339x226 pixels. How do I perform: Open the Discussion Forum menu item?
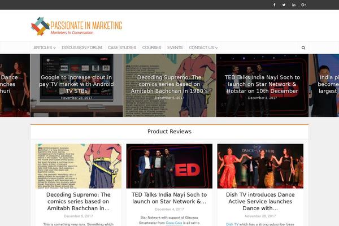pyautogui.click(x=82, y=47)
